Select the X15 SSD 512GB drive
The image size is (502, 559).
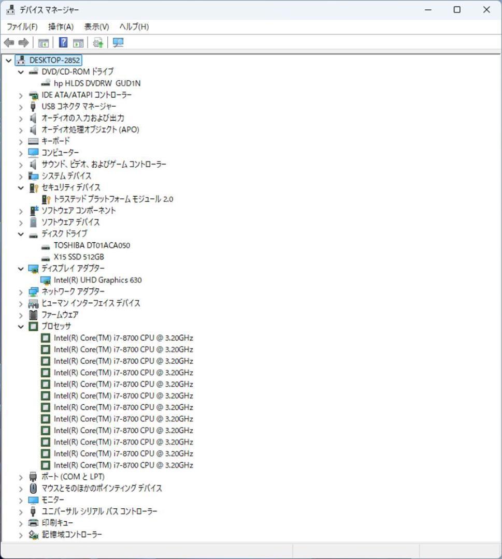click(x=80, y=256)
